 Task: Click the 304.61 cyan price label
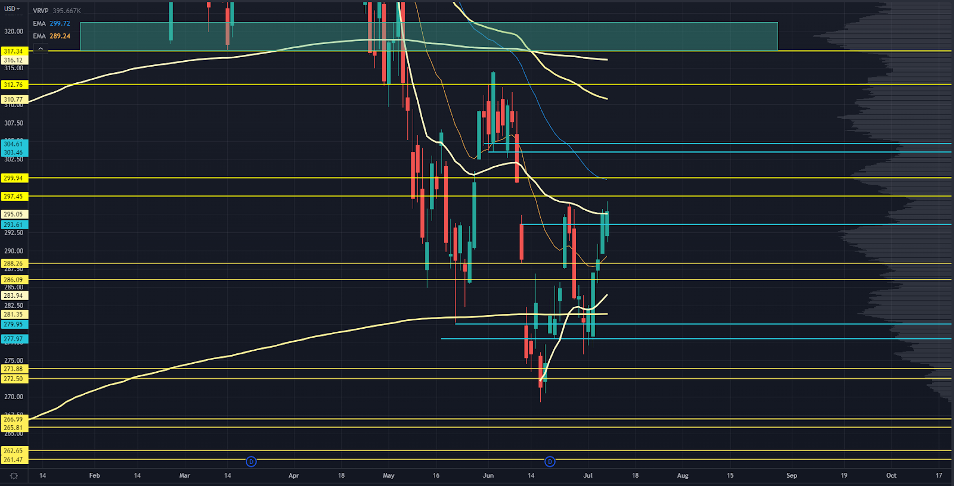point(13,144)
